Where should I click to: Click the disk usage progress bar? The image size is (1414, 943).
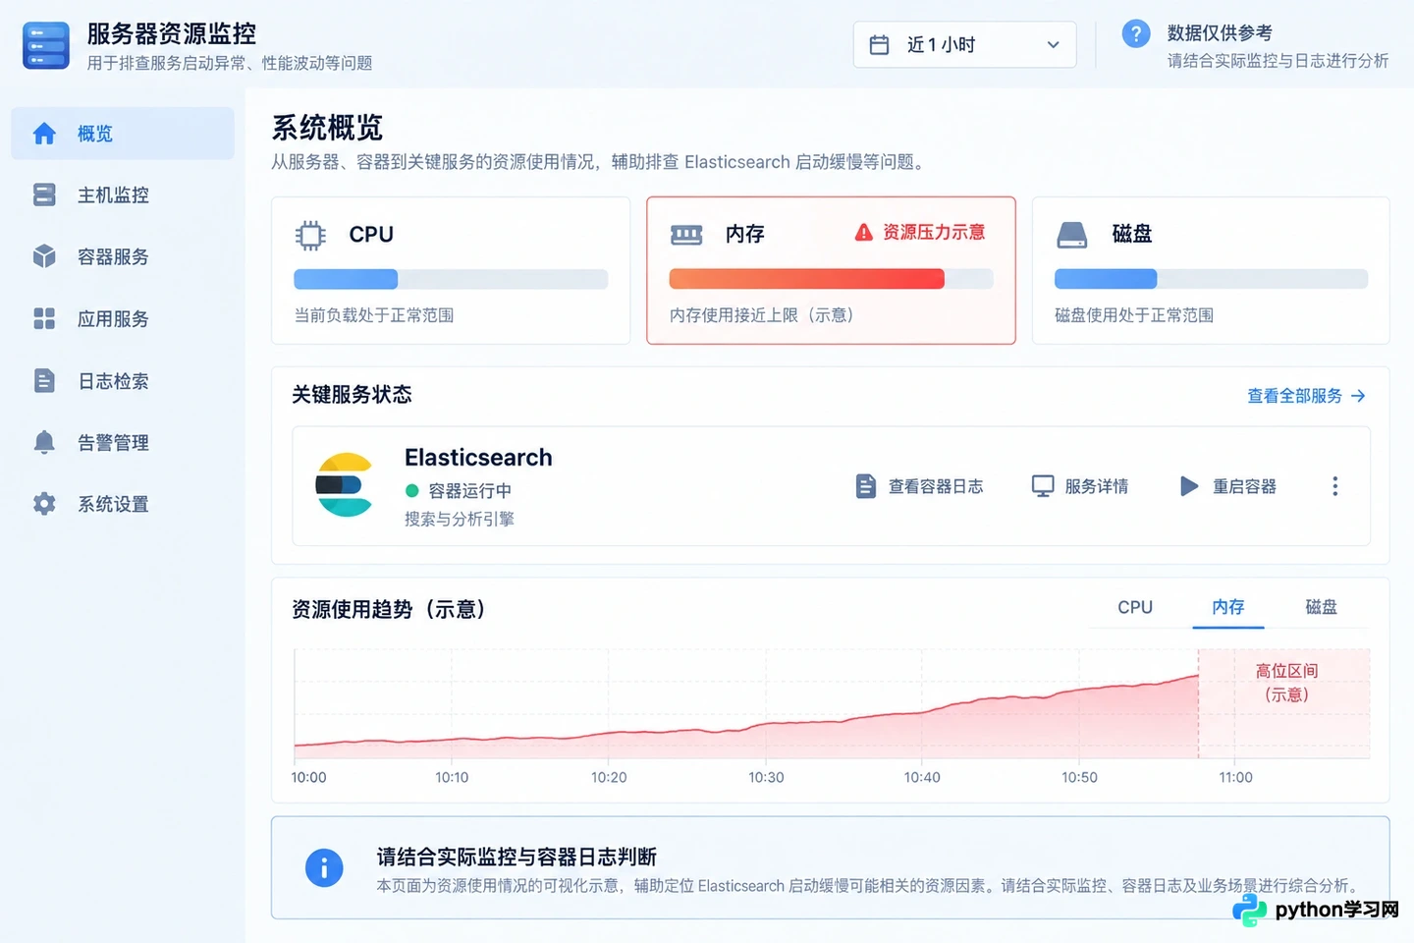point(1211,279)
